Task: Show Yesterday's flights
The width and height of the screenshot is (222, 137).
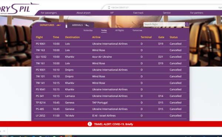Action: [88, 30]
